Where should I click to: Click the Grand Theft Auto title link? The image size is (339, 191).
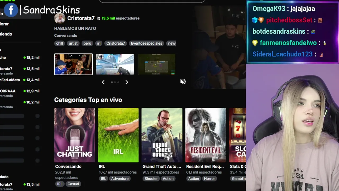(x=162, y=167)
